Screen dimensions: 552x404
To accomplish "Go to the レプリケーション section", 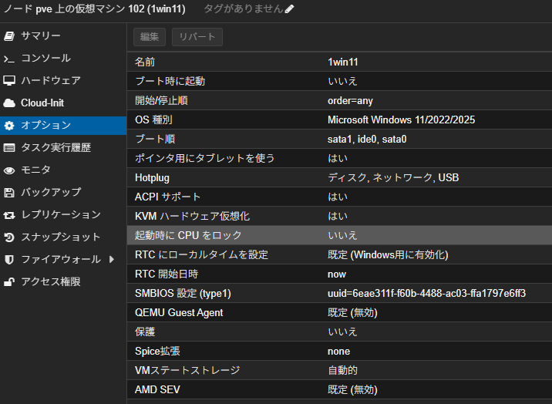I will (63, 215).
